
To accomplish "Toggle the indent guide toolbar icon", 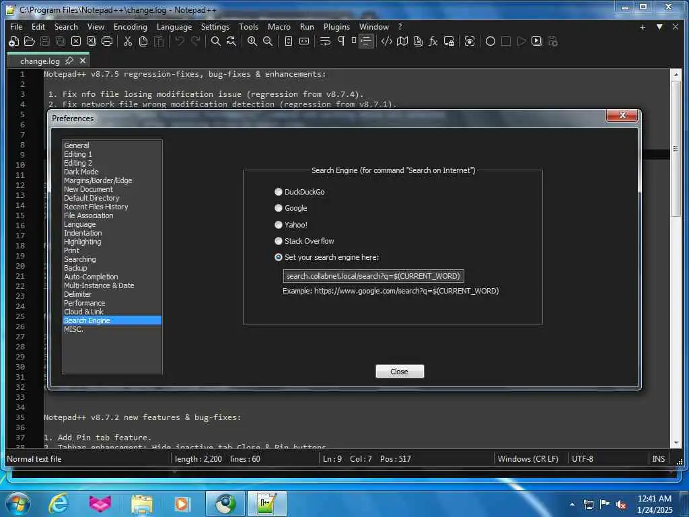I will click(x=366, y=41).
